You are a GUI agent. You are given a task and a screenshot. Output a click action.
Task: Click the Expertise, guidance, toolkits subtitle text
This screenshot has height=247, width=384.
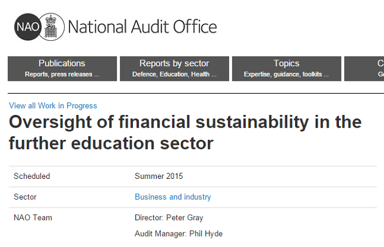click(286, 74)
